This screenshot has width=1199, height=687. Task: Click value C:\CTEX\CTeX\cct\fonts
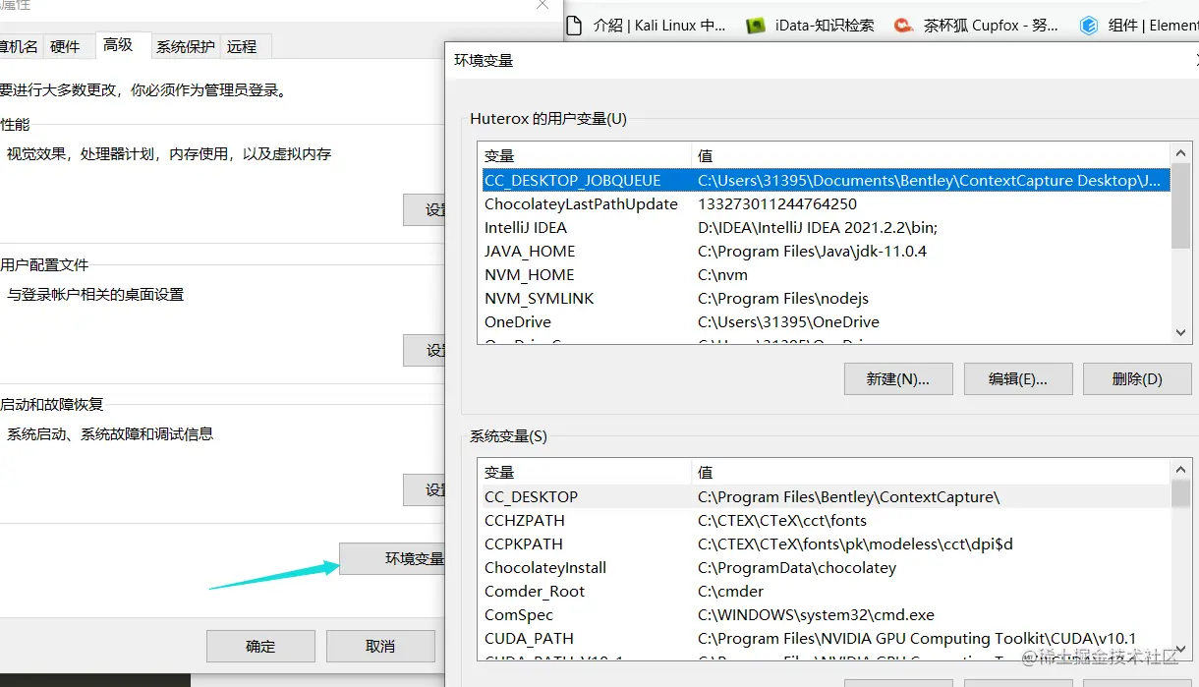click(782, 520)
